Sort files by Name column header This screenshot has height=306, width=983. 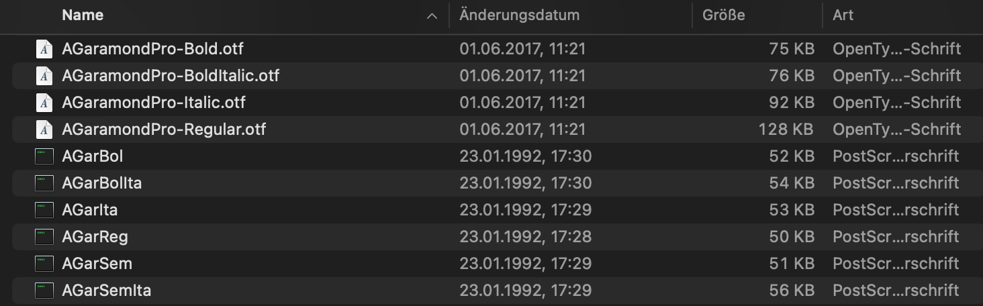tap(83, 15)
